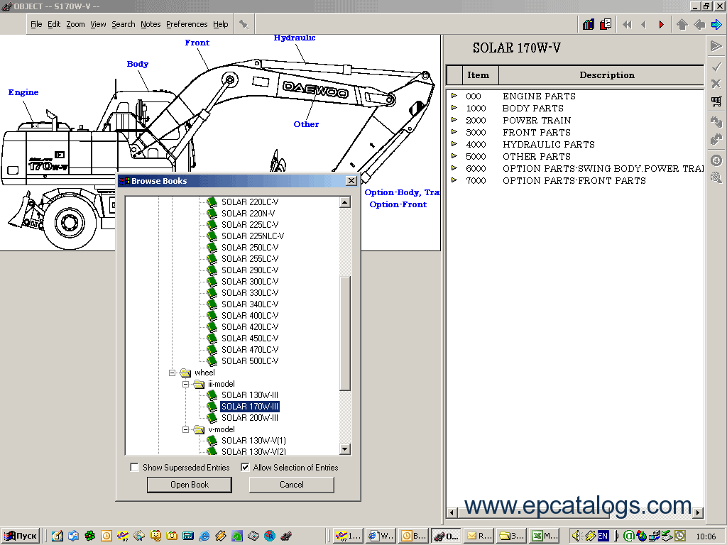This screenshot has height=545, width=727.
Task: Click the parts list left scroll arrow
Action: (452, 512)
